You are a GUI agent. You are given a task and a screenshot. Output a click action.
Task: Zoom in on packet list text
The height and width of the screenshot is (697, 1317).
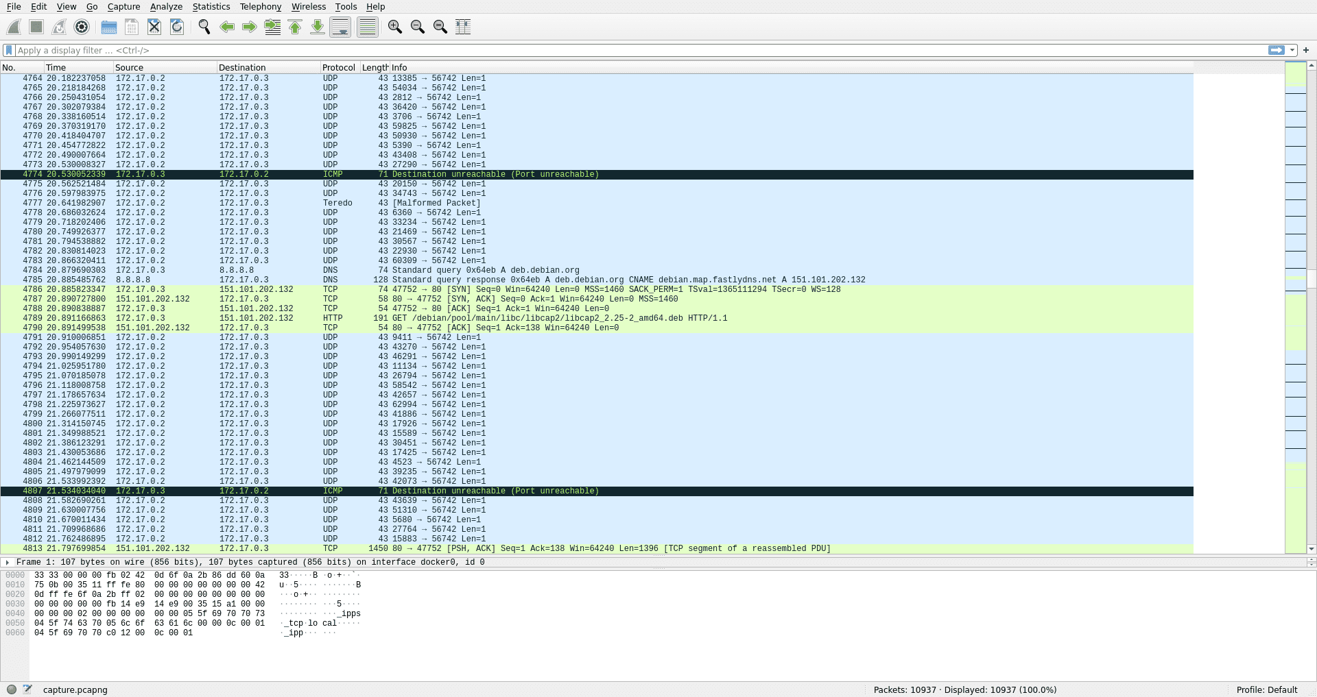click(x=394, y=27)
